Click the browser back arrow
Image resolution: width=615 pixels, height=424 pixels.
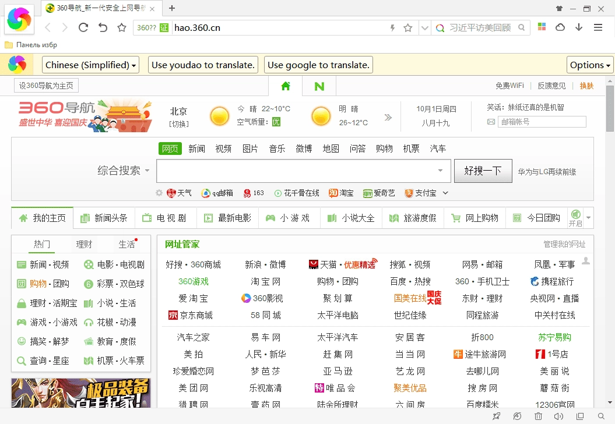48,27
